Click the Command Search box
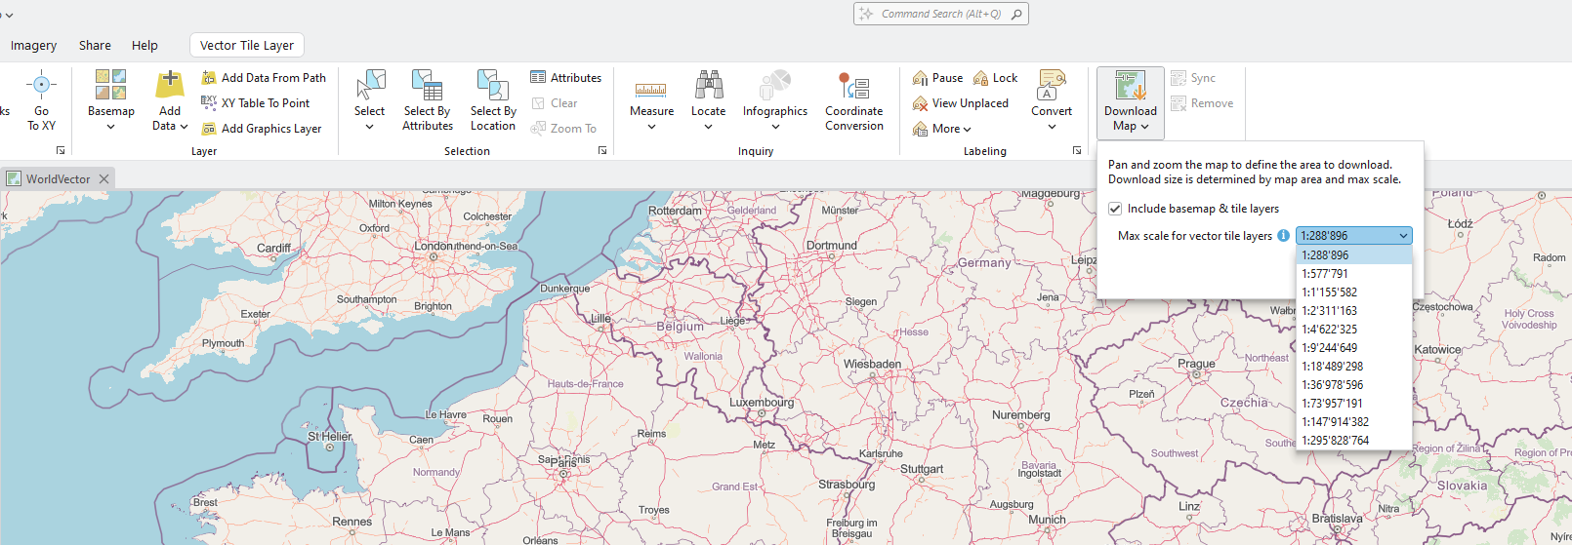The width and height of the screenshot is (1572, 545). [x=941, y=14]
